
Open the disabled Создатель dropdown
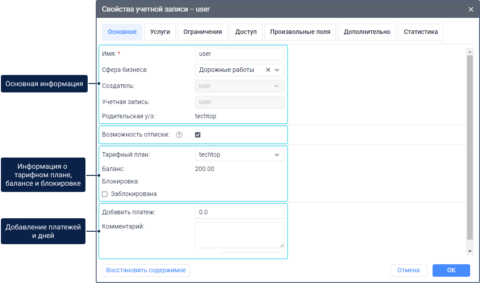[240, 86]
